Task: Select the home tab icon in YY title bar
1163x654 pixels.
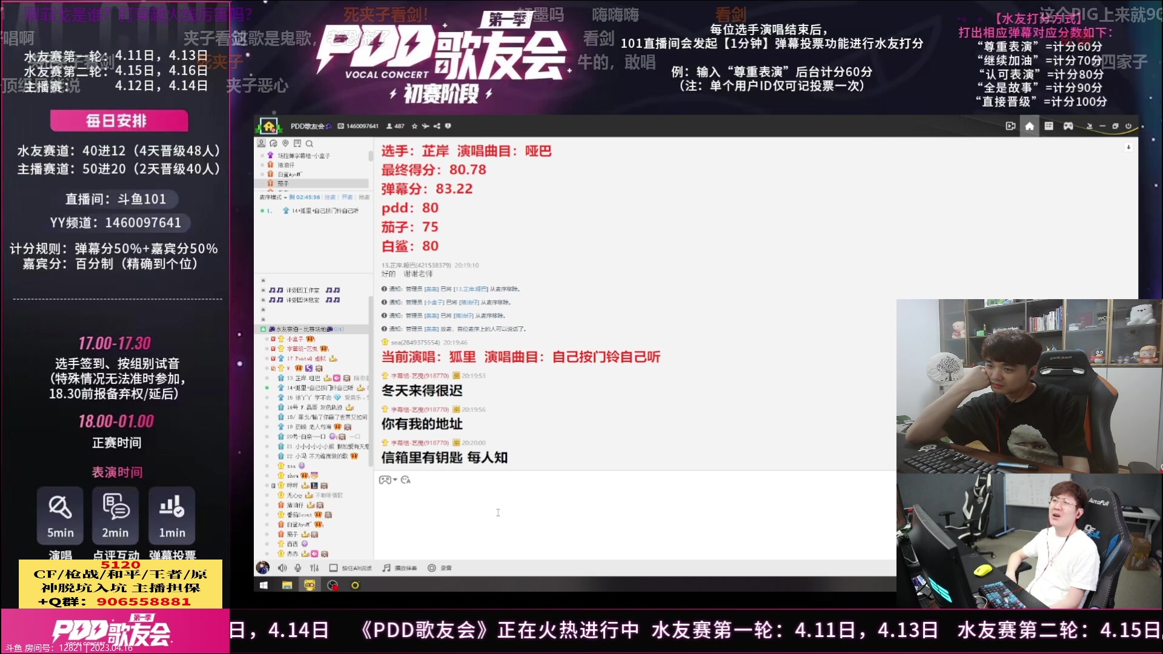Action: [x=1029, y=126]
